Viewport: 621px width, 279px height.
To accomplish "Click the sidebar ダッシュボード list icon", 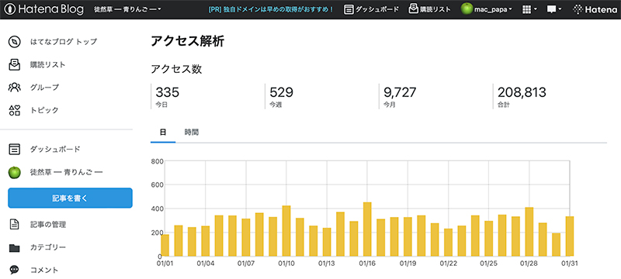I will 14,150.
